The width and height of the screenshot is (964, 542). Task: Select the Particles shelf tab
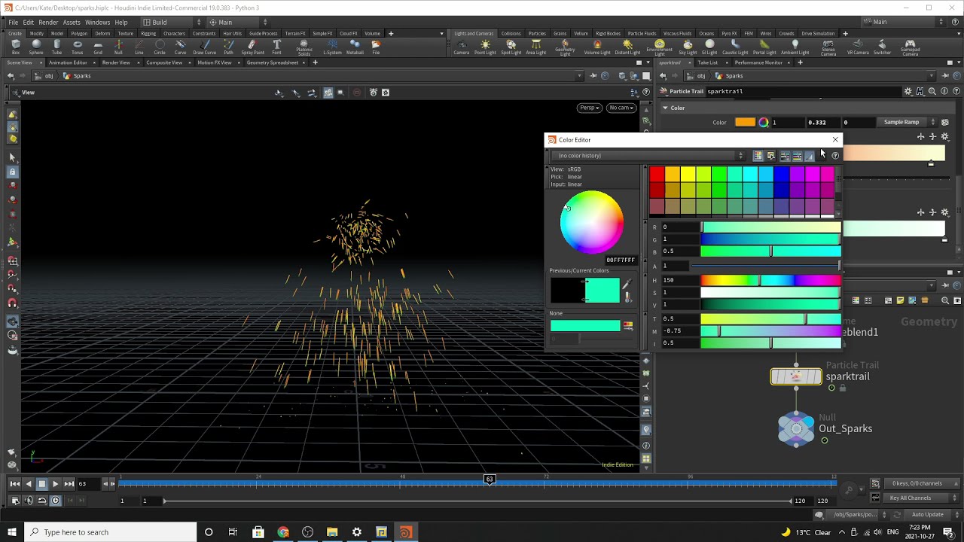537,33
